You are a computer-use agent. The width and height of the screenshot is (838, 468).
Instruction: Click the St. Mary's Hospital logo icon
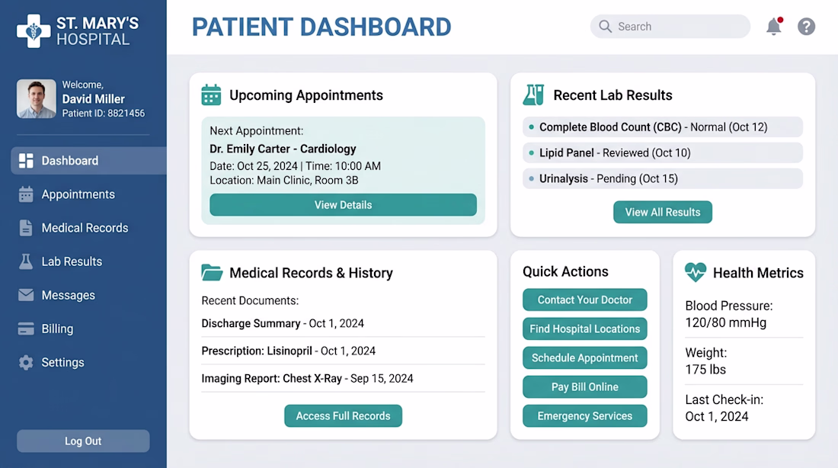(x=34, y=30)
